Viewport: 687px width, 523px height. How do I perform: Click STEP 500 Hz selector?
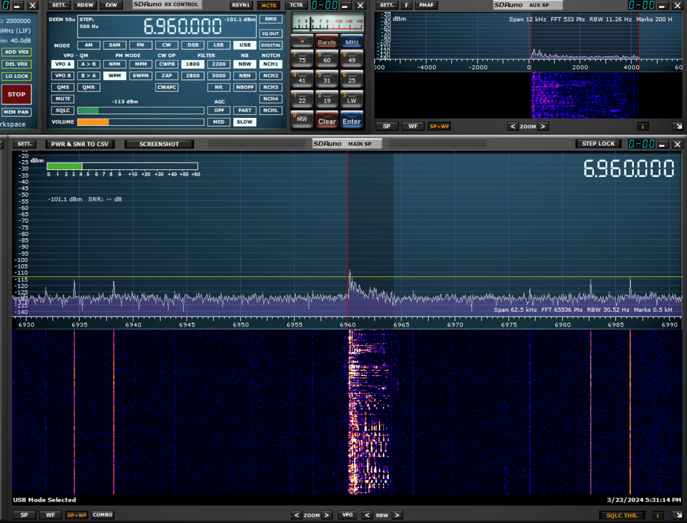(x=95, y=23)
